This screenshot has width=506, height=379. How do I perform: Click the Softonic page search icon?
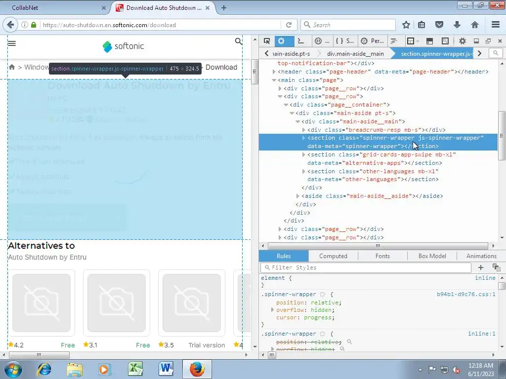click(x=238, y=41)
